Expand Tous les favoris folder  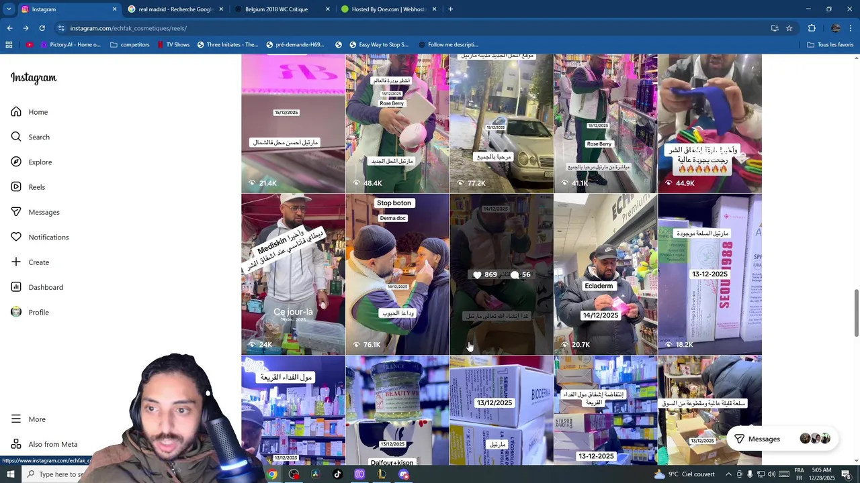click(x=830, y=45)
